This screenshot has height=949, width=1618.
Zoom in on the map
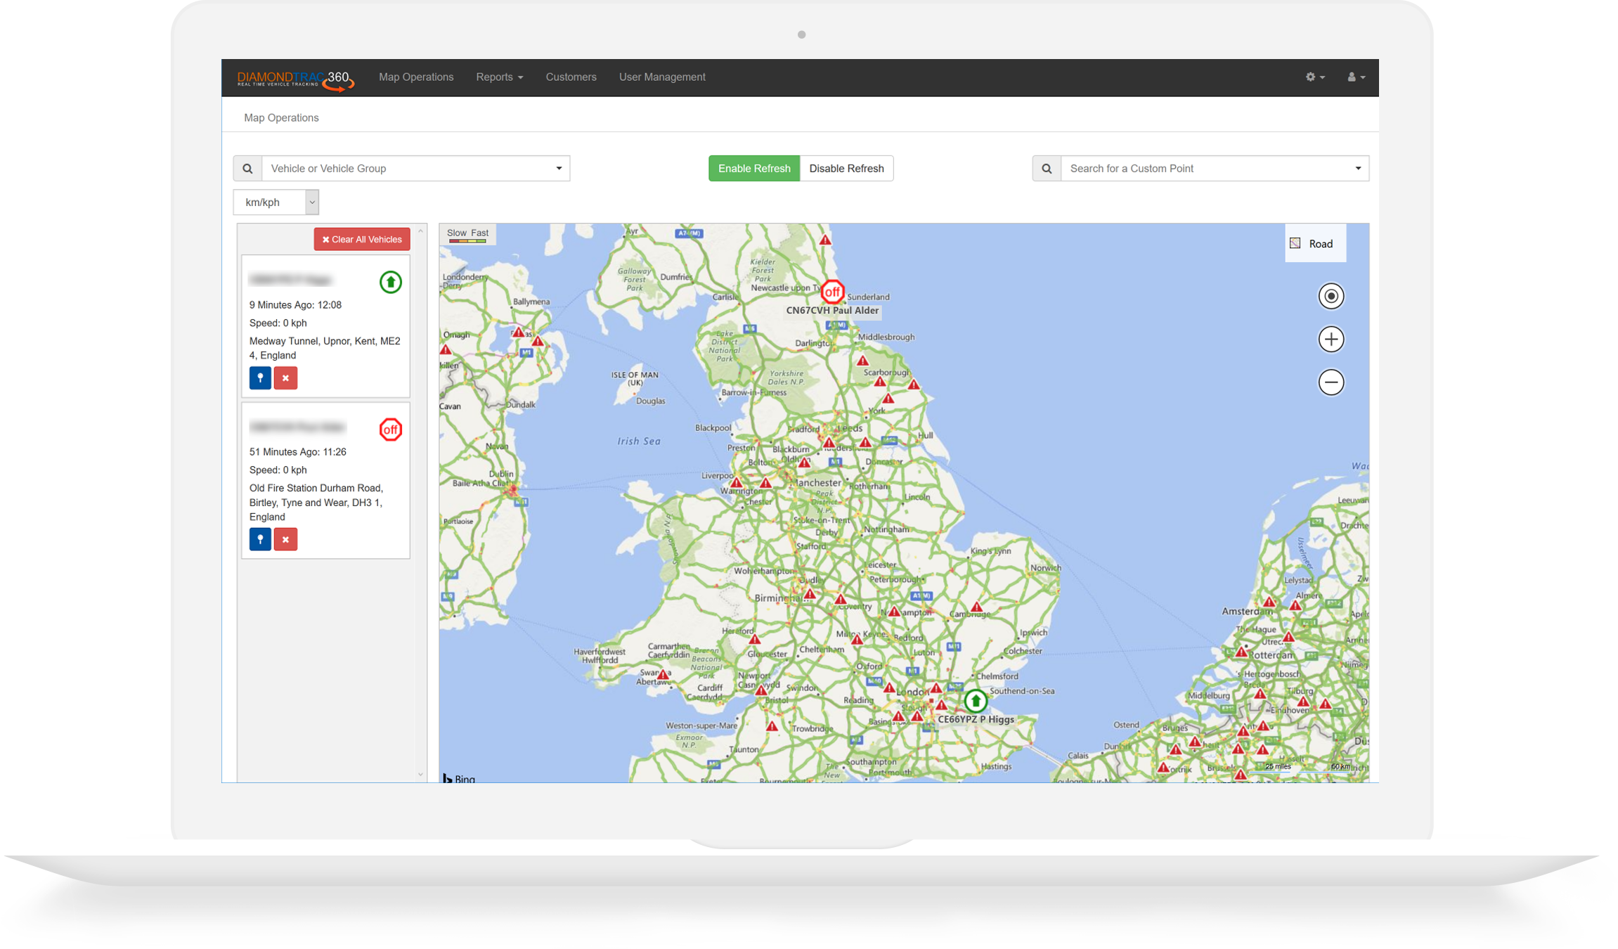point(1331,340)
